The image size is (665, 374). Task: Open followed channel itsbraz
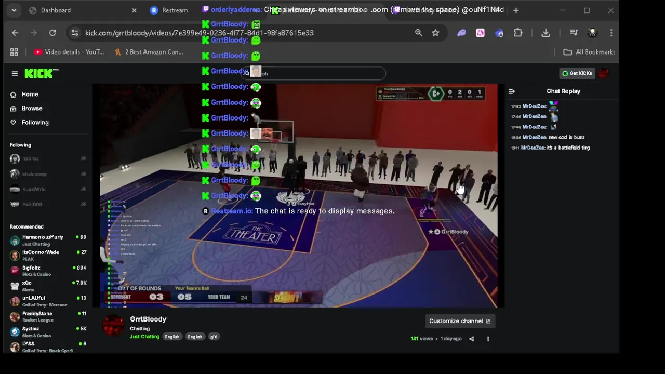(48, 158)
